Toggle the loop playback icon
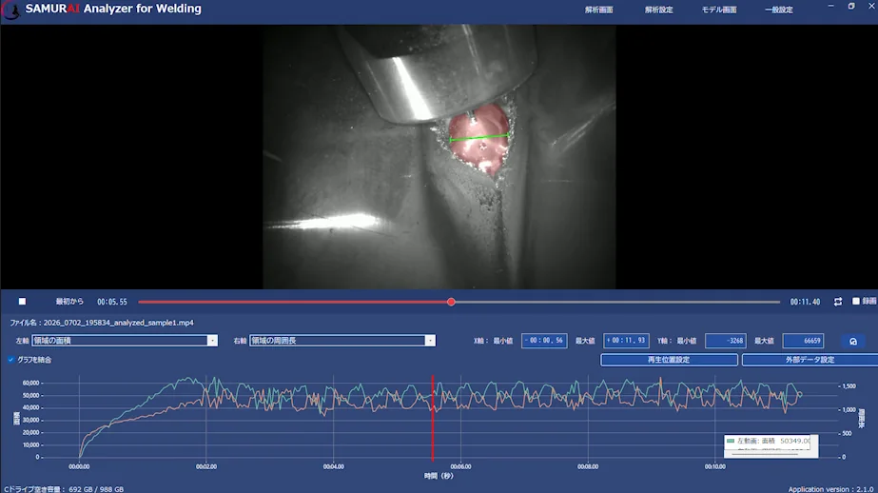Screen dimensions: 878x493 [x=838, y=302]
